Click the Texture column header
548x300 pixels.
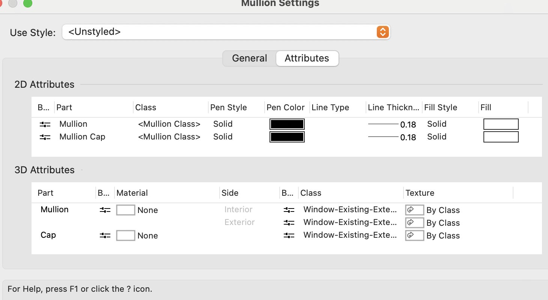420,193
